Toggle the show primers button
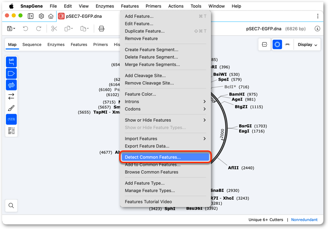 pyautogui.click(x=11, y=85)
